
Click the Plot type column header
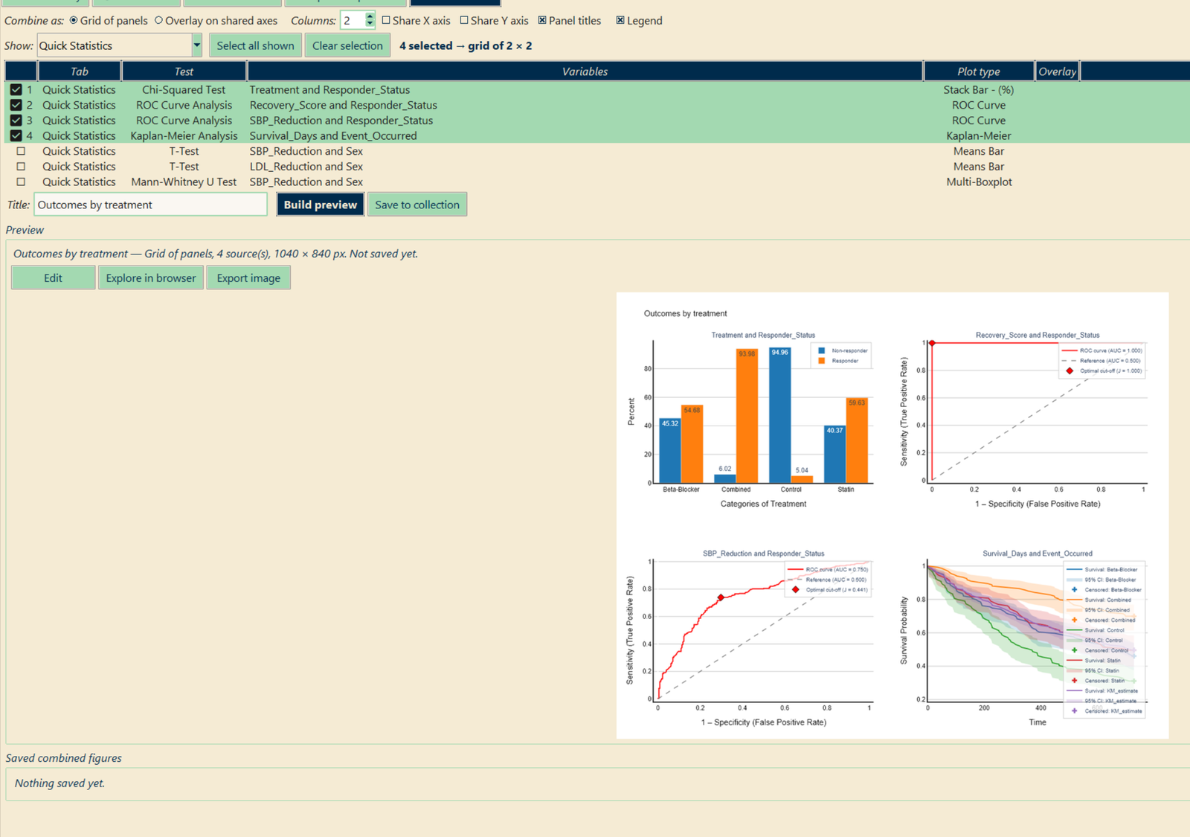tap(979, 71)
